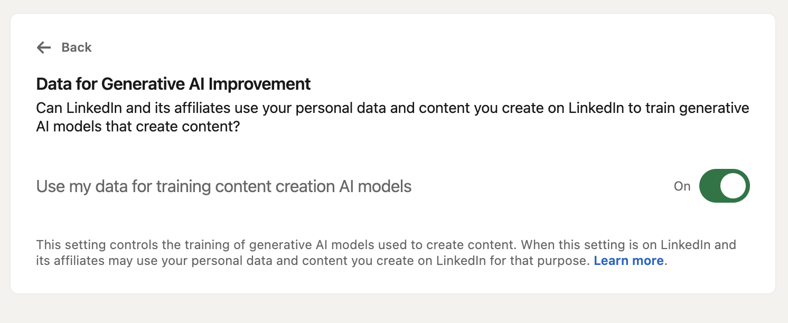Click the line "AI models that create content?"
This screenshot has height=323, width=788.
pyautogui.click(x=138, y=127)
